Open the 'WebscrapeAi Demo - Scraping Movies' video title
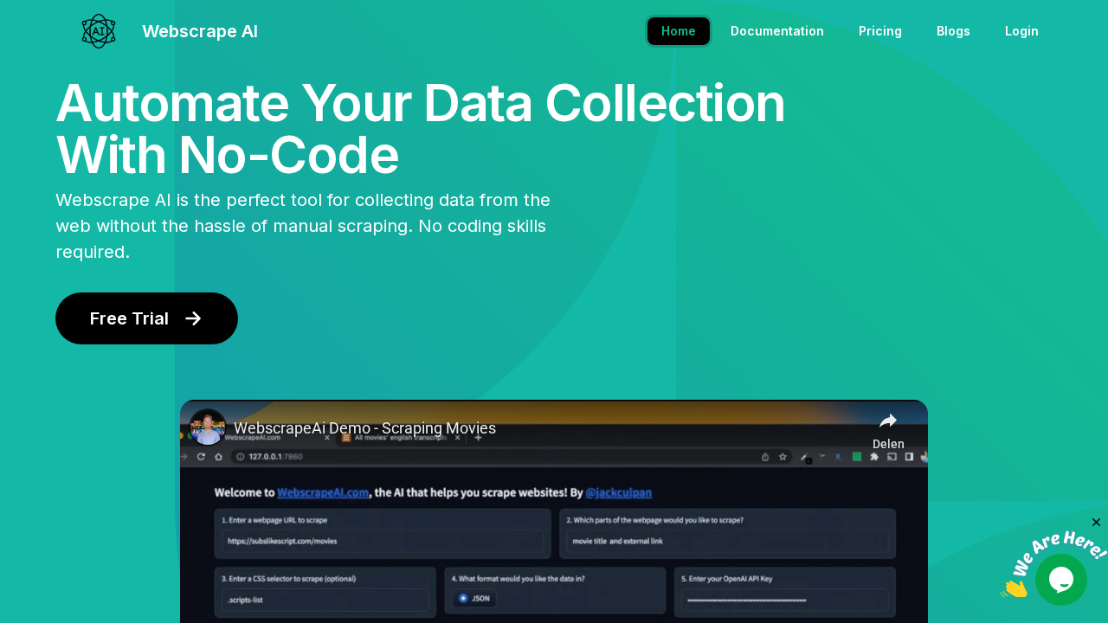This screenshot has height=623, width=1108. [x=364, y=428]
